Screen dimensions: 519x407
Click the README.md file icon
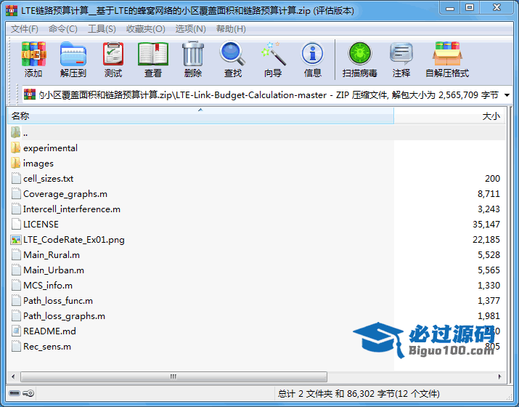[x=15, y=331]
